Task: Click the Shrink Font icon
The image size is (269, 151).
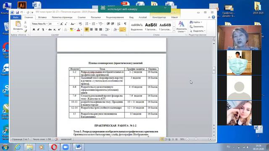Action: (66, 24)
